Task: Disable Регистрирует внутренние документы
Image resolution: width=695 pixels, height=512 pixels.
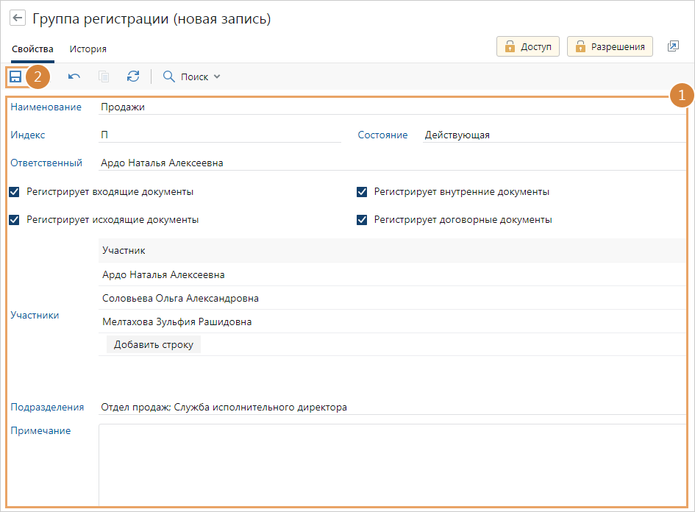Action: pos(362,192)
